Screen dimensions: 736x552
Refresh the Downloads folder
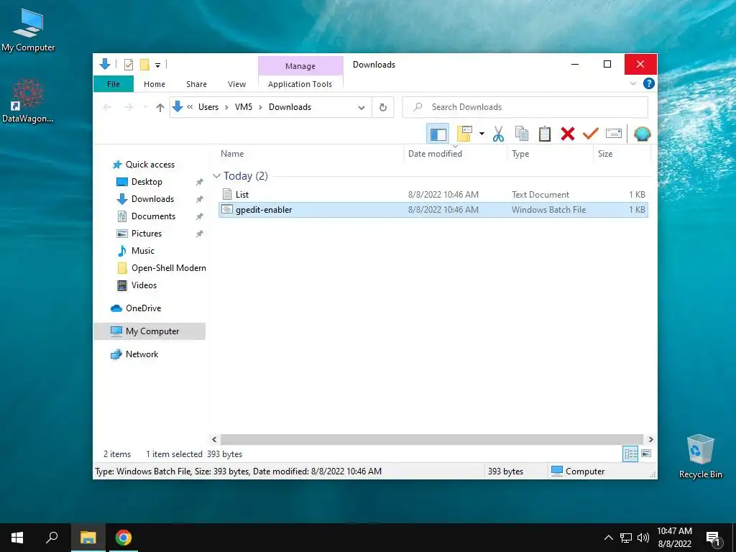pos(383,108)
